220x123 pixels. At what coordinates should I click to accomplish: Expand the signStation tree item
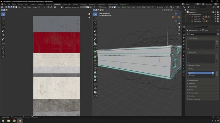(190, 21)
